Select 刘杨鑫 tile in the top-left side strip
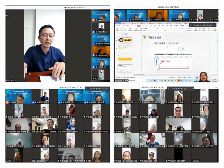This screenshot has width=224, height=168. point(101,16)
